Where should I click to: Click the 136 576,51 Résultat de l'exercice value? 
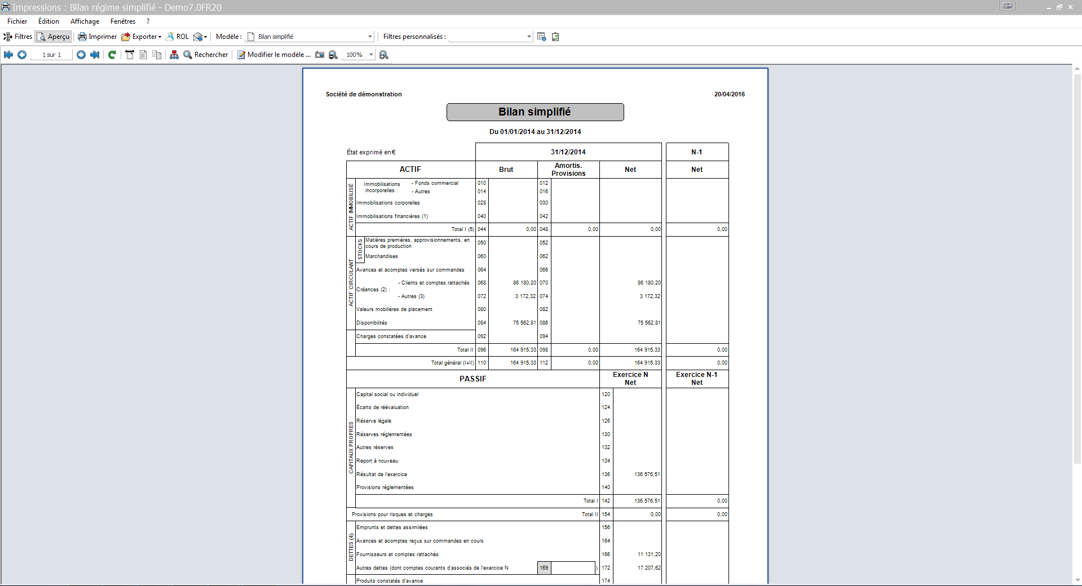click(x=647, y=474)
